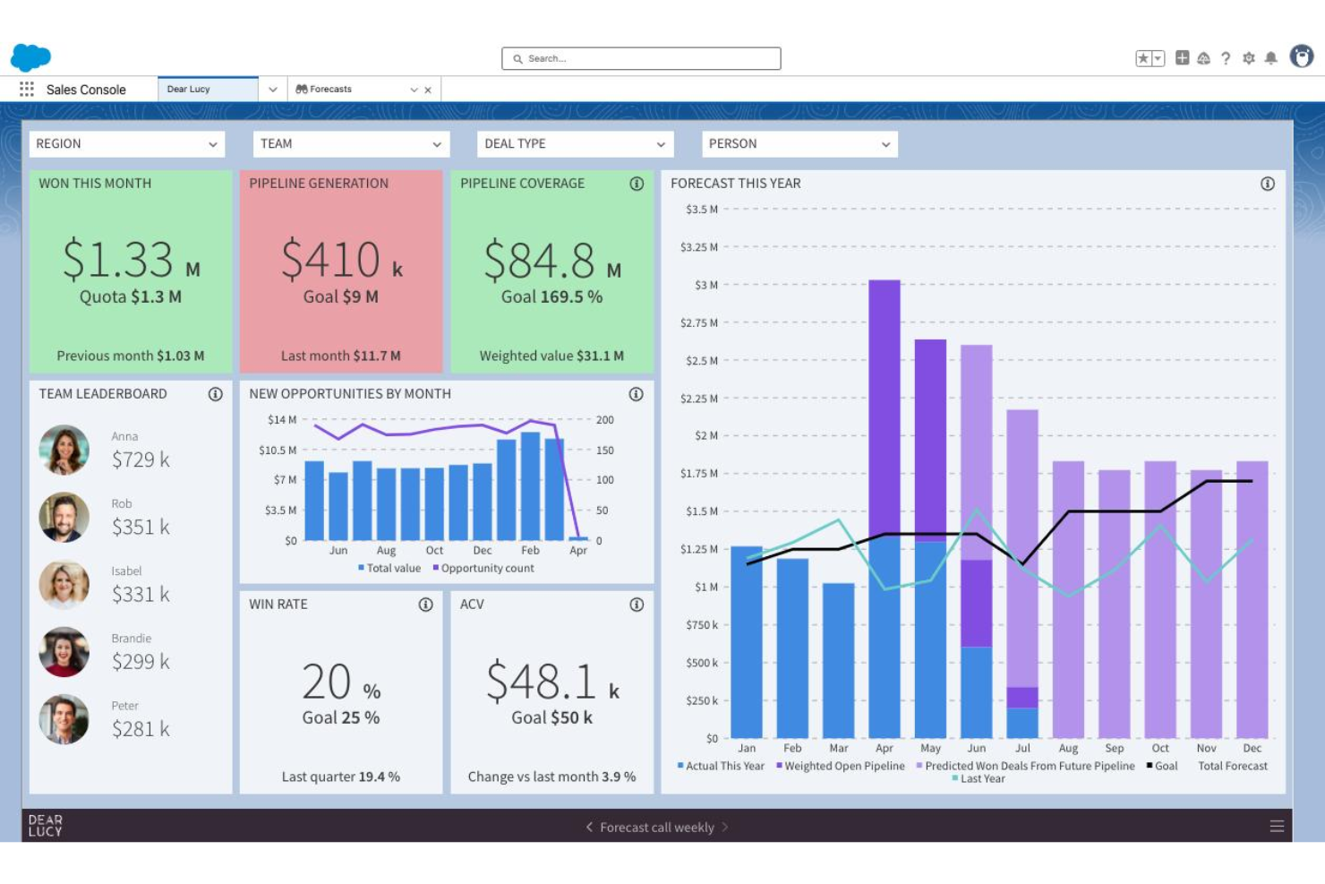
Task: Click Anna's $729 k amount
Action: (141, 459)
